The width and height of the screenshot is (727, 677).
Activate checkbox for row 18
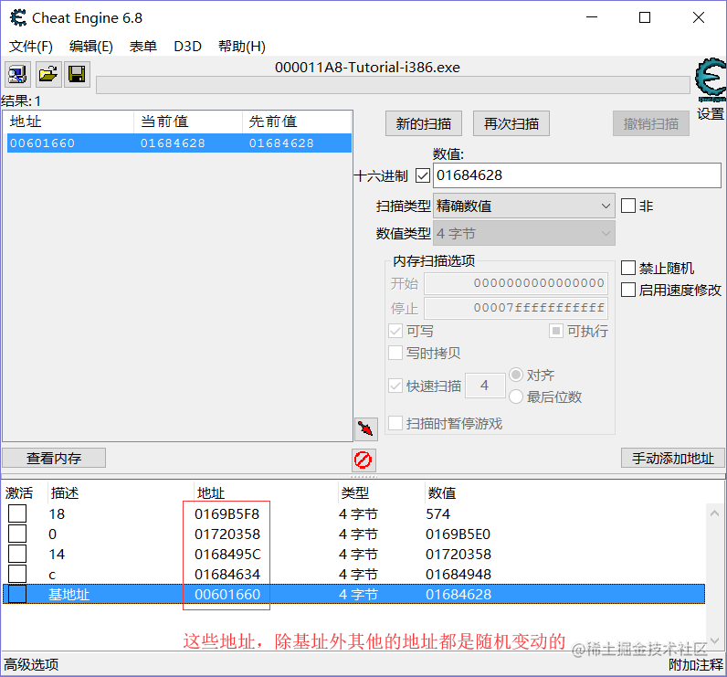[x=17, y=513]
